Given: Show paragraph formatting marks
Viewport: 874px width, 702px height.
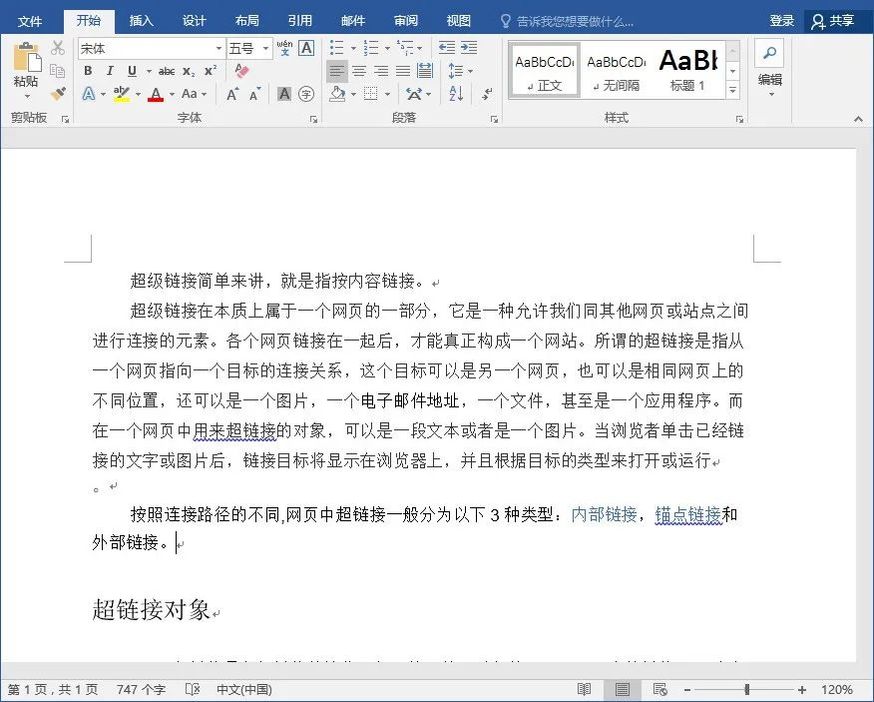Looking at the screenshot, I should tap(484, 92).
